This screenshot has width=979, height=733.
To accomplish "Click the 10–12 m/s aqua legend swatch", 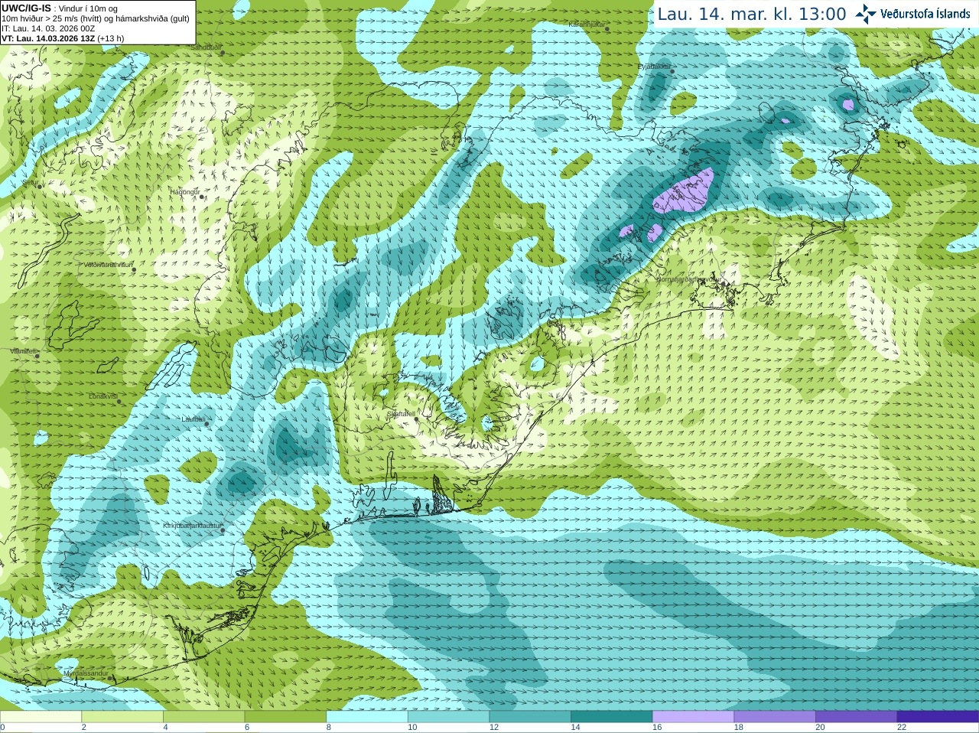I will tap(449, 717).
